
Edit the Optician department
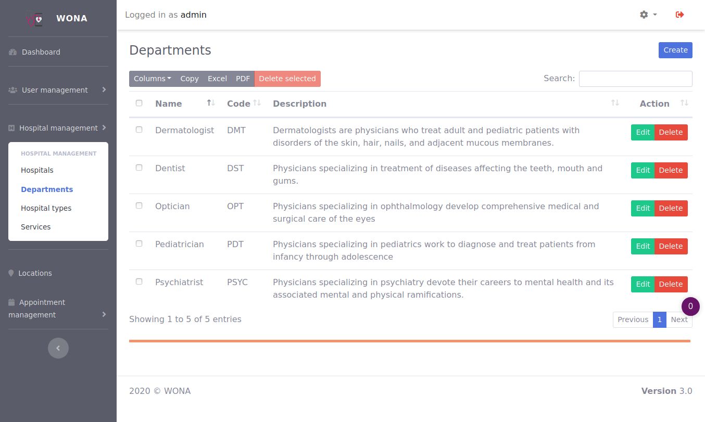click(643, 208)
